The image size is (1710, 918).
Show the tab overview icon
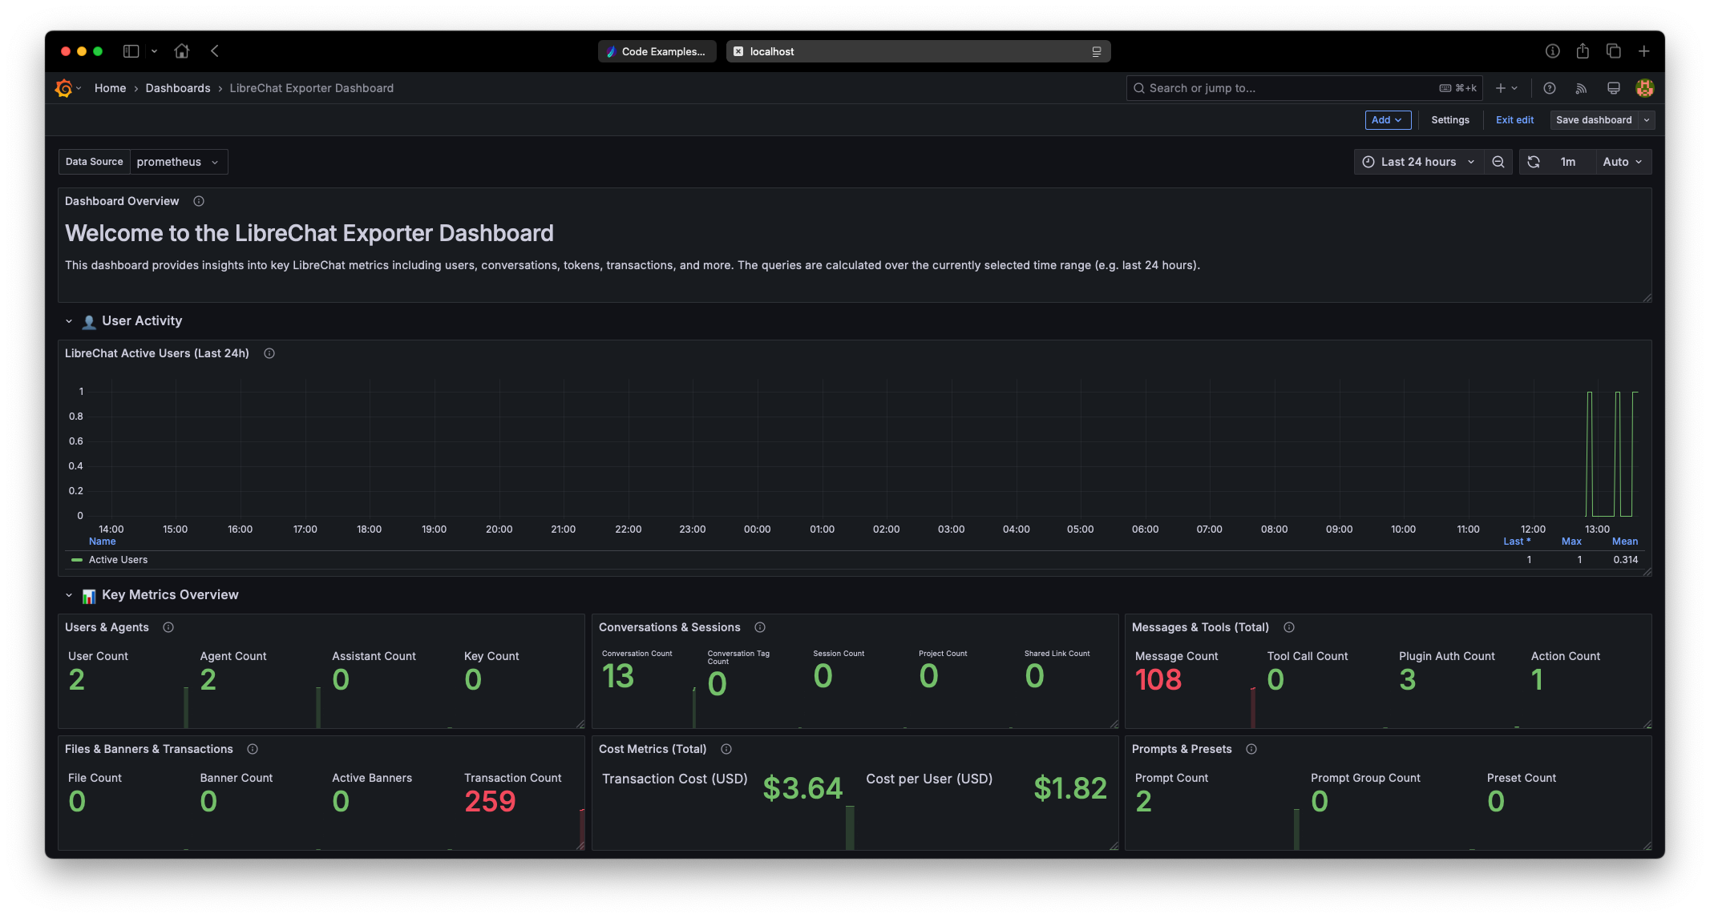coord(1614,51)
